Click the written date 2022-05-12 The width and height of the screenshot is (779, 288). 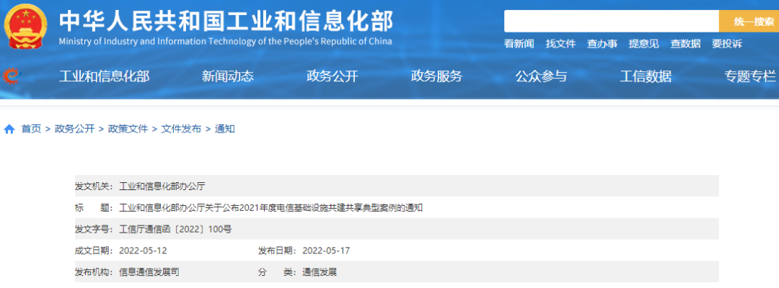[x=143, y=251]
